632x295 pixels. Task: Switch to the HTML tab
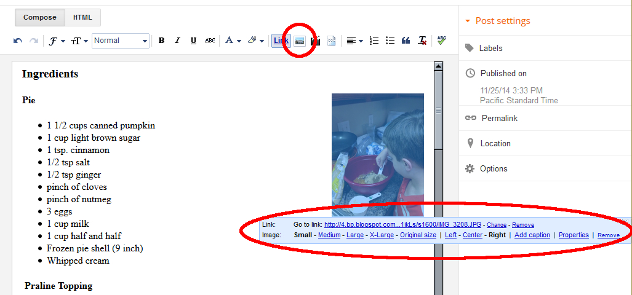[82, 18]
